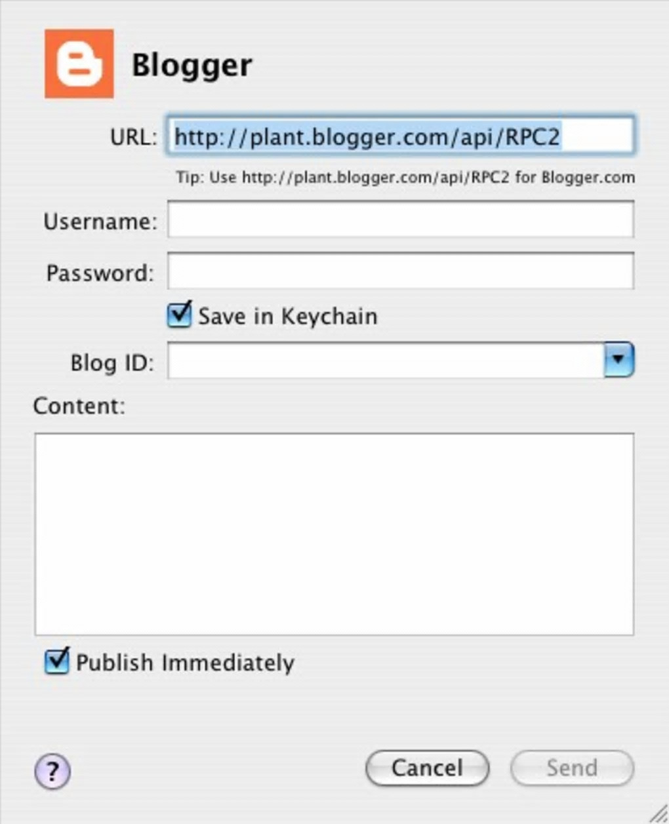Click the Blogger title heading
The image size is (669, 824).
point(192,65)
